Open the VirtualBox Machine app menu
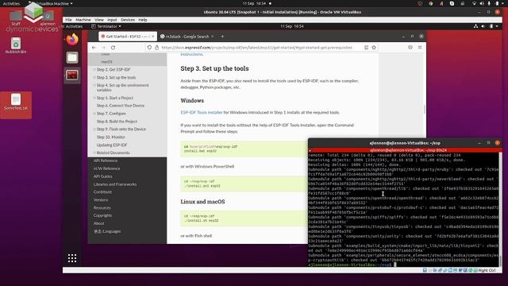The height and width of the screenshot is (286, 508). (x=52, y=3)
